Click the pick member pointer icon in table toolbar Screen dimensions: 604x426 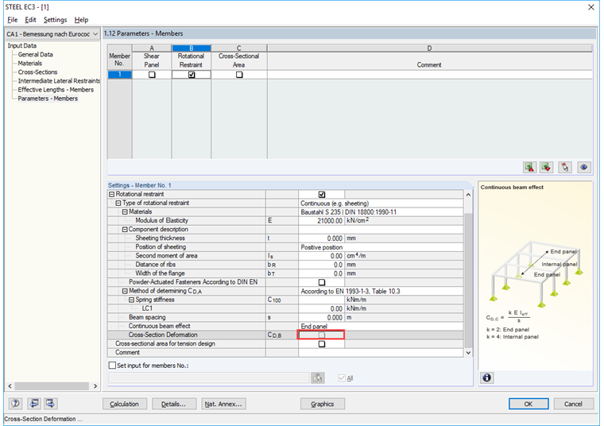(565, 167)
